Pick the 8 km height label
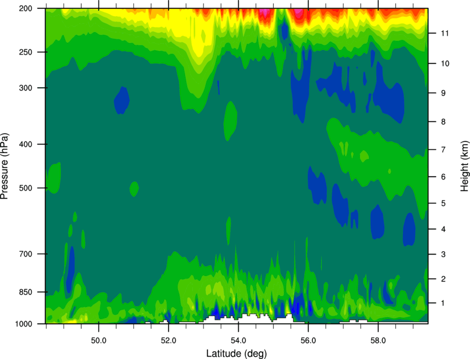This screenshot has width=470, height=359. 443,122
